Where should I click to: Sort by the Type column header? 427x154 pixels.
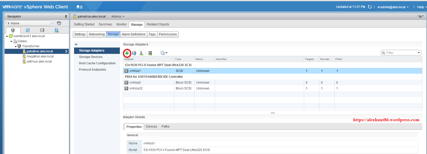coord(184,59)
